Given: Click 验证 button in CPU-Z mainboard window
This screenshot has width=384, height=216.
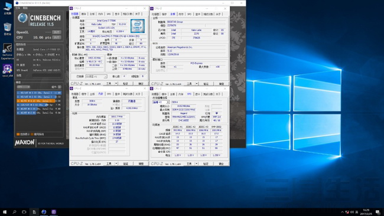Looking at the screenshot, I should pos(206,84).
